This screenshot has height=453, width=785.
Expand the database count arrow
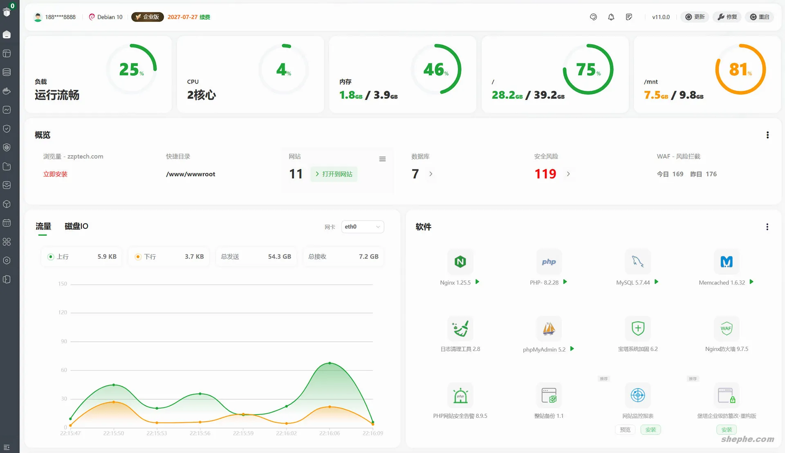(x=431, y=174)
